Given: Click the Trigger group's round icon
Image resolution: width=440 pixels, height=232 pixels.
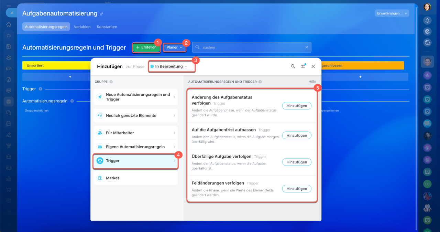Looking at the screenshot, I should 100,161.
